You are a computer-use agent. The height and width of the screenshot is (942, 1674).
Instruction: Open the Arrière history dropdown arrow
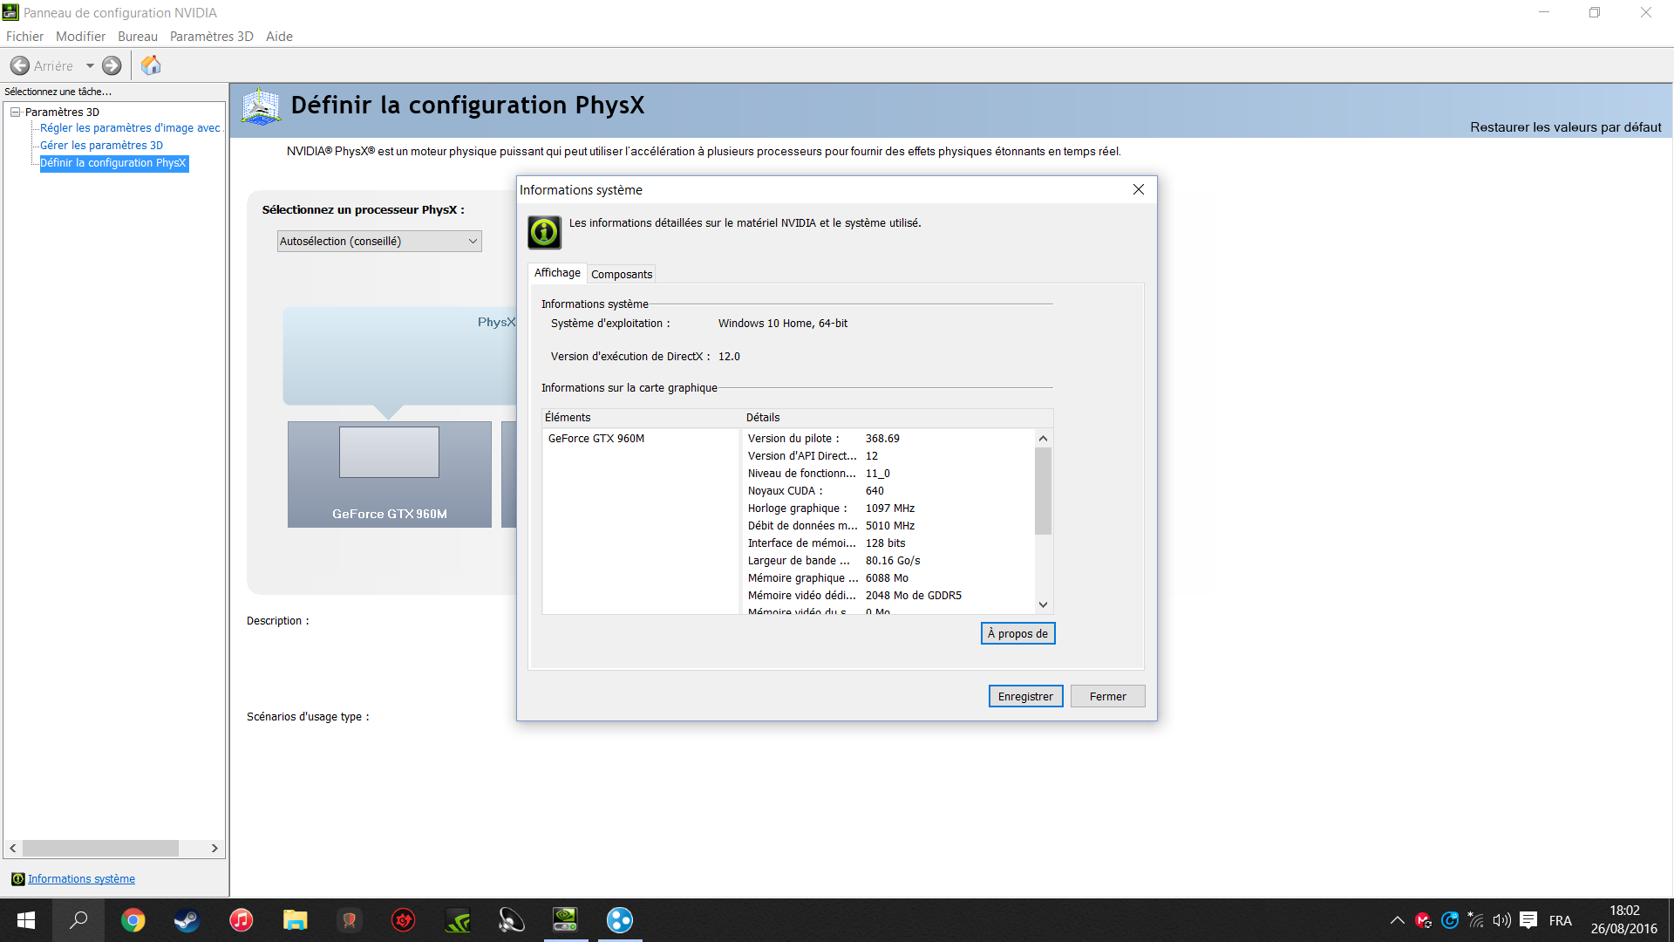tap(90, 65)
